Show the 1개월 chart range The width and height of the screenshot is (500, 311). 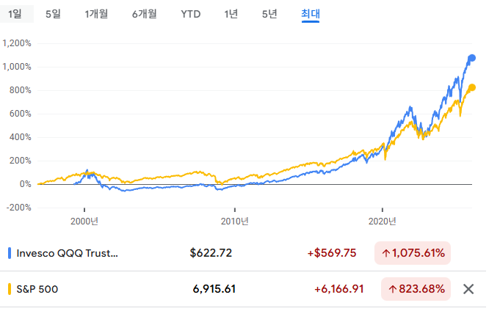[x=97, y=14]
